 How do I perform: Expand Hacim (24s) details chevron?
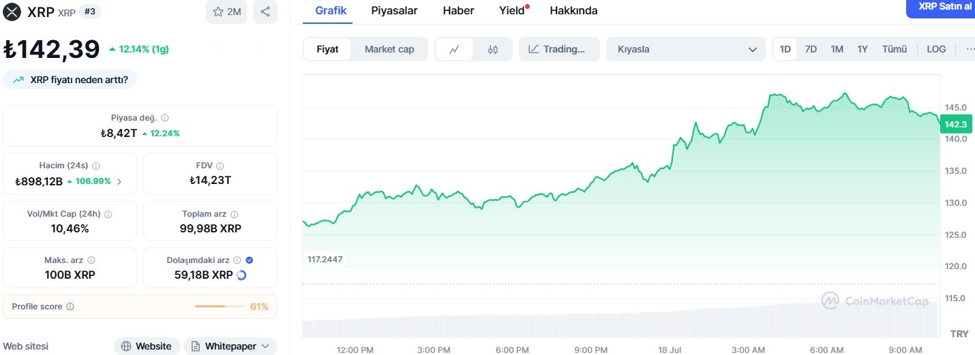(x=120, y=181)
